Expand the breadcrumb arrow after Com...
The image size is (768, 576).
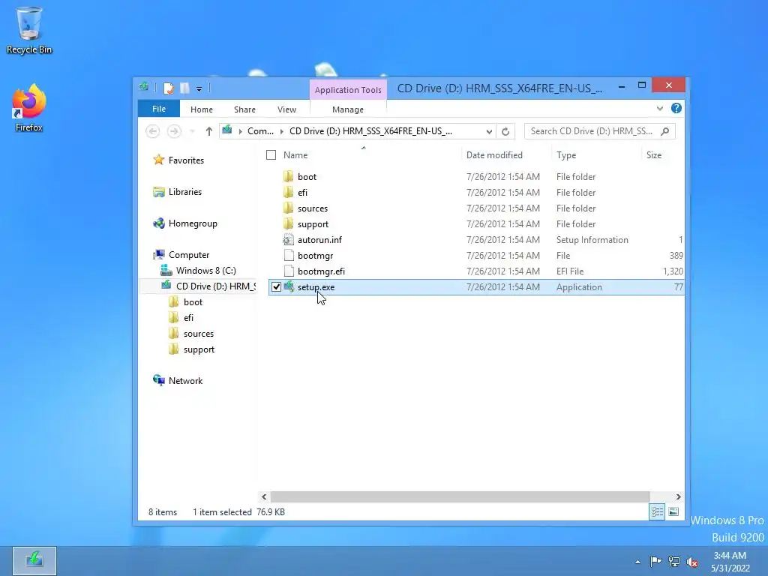tap(282, 131)
